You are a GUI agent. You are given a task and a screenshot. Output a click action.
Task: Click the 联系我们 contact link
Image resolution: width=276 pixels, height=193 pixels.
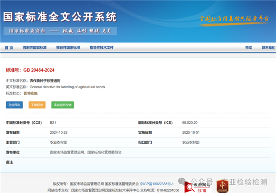point(268,48)
